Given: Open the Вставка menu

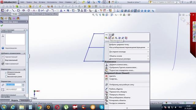Looking at the screenshot, I should pos(42,2).
